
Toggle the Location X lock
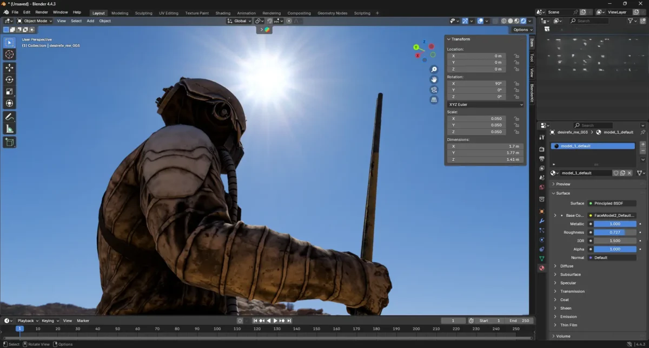click(x=516, y=56)
